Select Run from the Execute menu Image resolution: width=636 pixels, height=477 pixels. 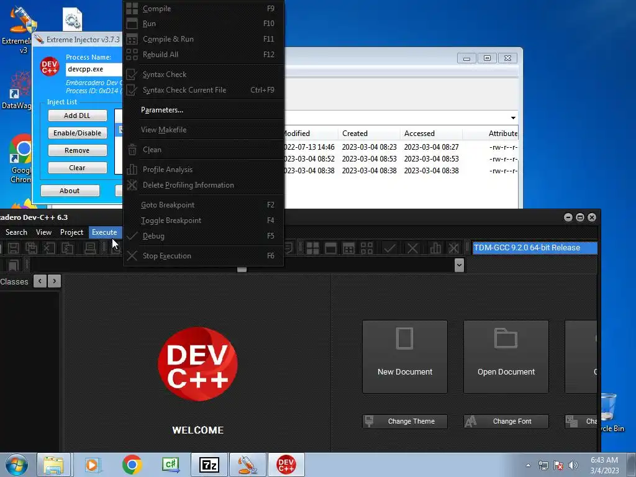[203, 24]
